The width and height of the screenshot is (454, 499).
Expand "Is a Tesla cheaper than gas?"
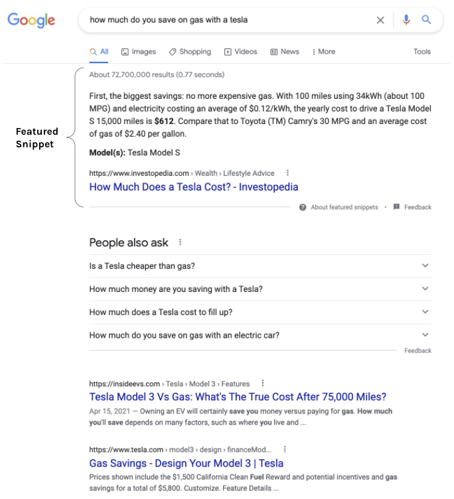point(260,265)
